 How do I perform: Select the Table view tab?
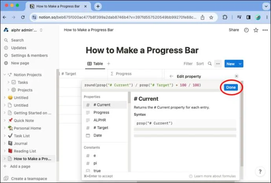(95, 64)
